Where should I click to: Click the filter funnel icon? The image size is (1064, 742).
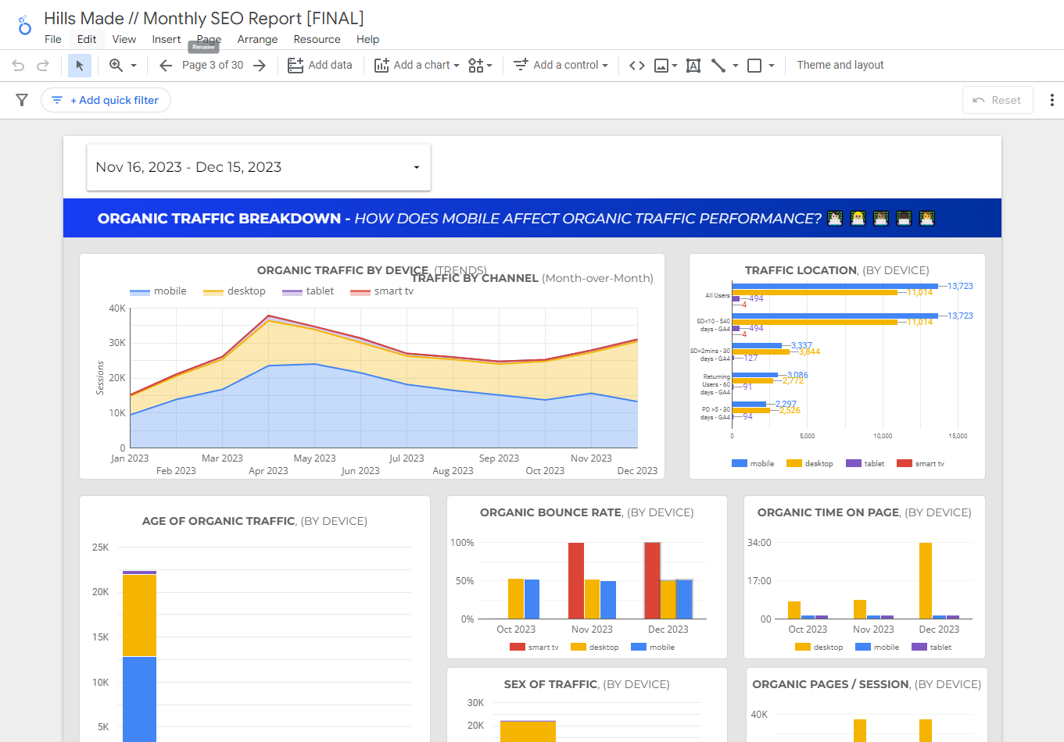point(22,100)
